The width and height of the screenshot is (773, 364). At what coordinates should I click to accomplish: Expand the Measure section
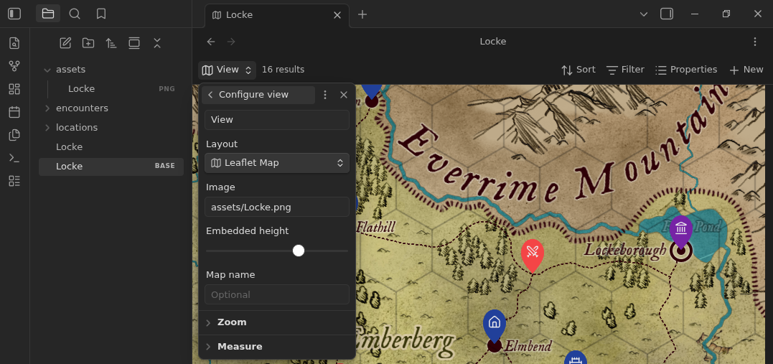pos(277,346)
